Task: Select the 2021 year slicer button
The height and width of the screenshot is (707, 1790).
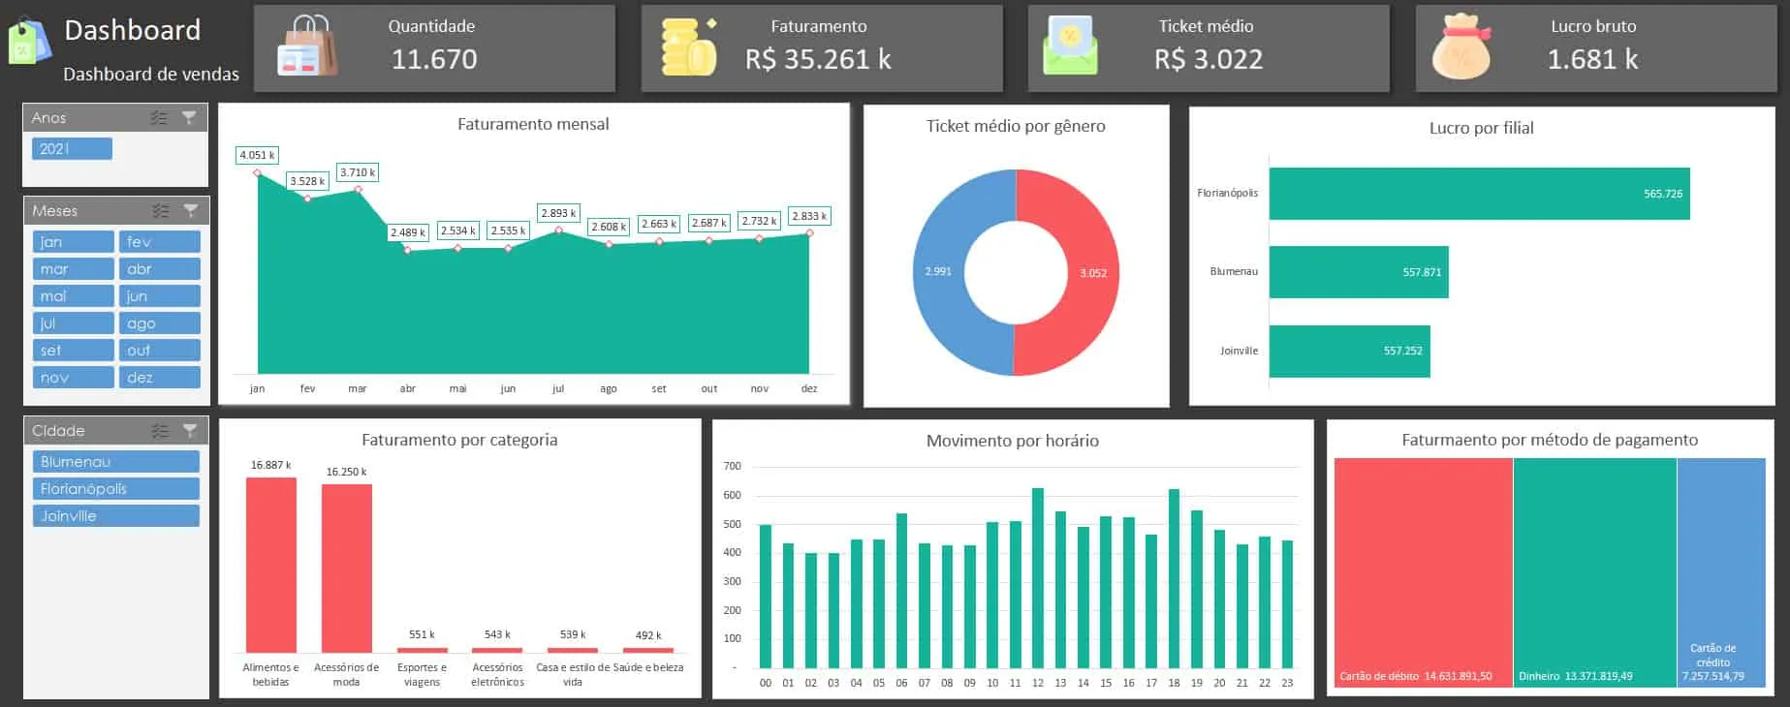Action: (72, 148)
